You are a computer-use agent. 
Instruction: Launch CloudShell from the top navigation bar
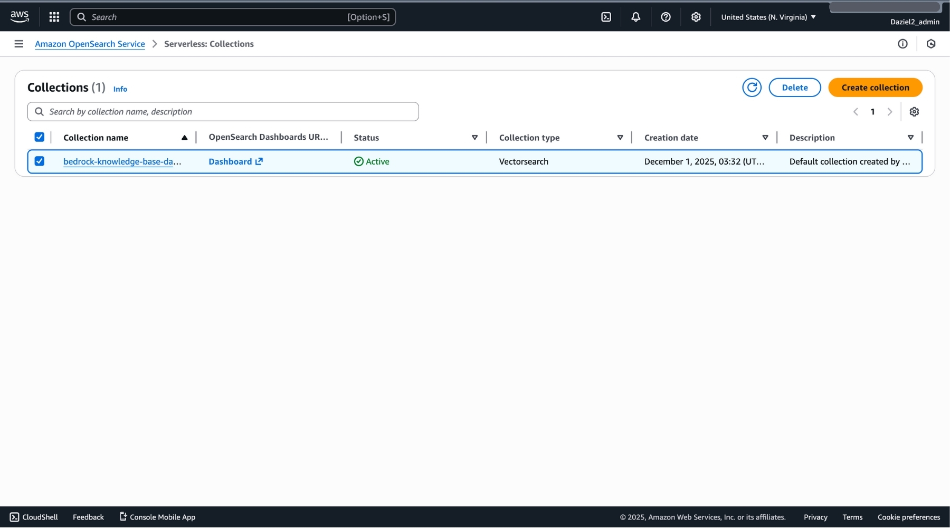coord(606,17)
